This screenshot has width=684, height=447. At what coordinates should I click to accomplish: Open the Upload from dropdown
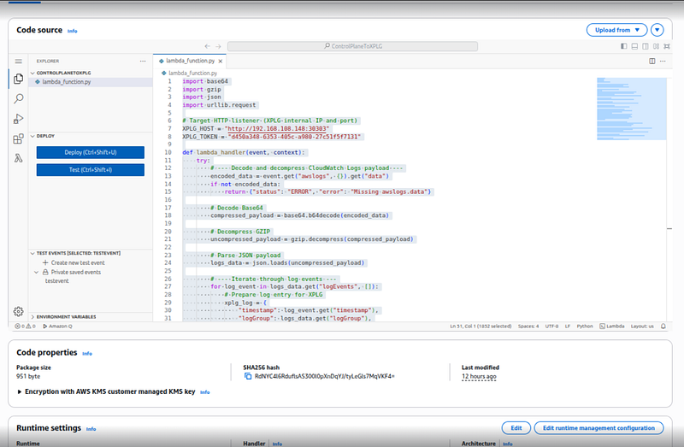[x=616, y=30]
